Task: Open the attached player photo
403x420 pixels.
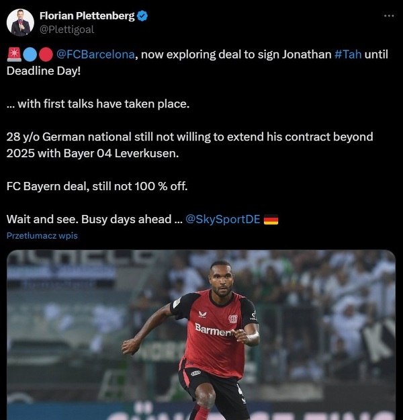Action: [201, 335]
